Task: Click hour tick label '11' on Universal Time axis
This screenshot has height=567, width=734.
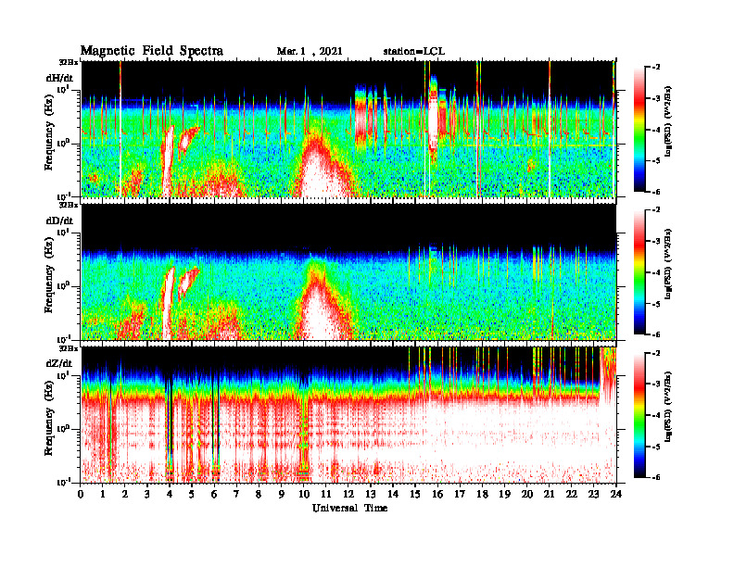Action: (x=326, y=494)
